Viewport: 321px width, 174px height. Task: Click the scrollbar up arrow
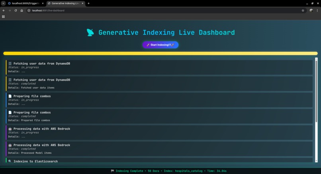[316, 59]
